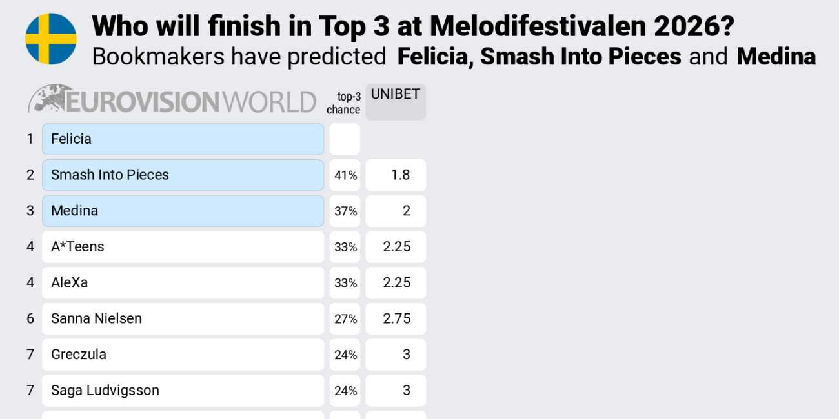839x419 pixels.
Task: Select the 2.25 odds for A*Teens
Action: [396, 247]
